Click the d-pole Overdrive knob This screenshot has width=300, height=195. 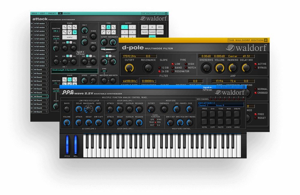pos(206,68)
